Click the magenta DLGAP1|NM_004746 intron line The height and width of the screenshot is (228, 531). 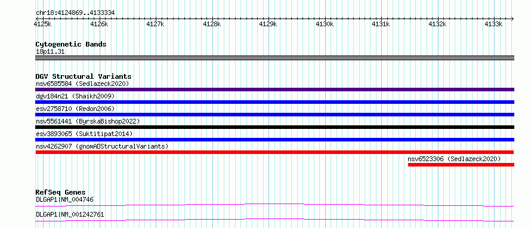(274, 205)
